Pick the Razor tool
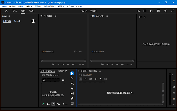The image size is (177, 111). (72, 88)
